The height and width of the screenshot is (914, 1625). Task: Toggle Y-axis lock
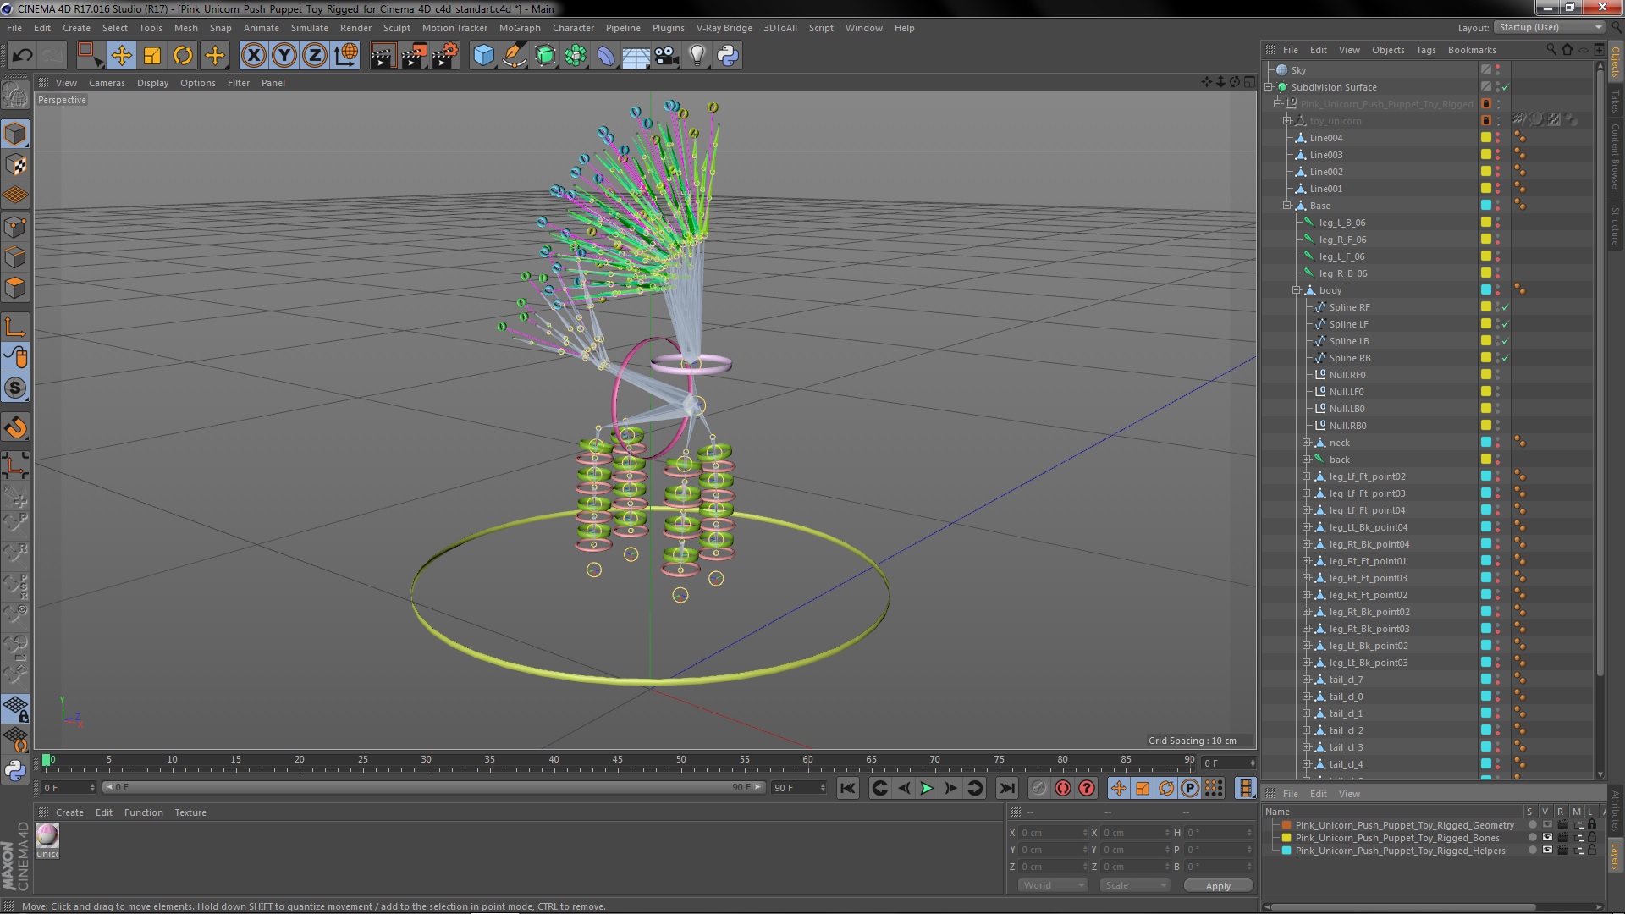point(284,56)
